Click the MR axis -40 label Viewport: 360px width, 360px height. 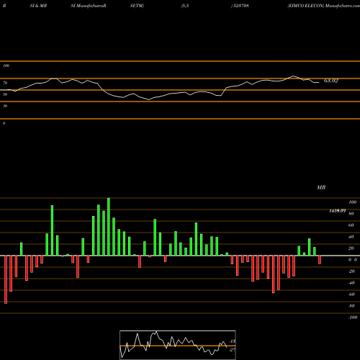(x=351, y=283)
